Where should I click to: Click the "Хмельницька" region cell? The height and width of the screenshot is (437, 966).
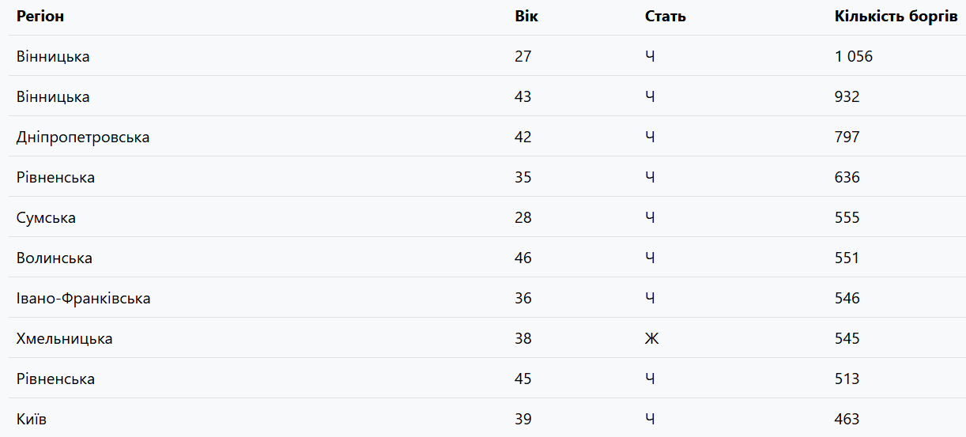pyautogui.click(x=65, y=339)
